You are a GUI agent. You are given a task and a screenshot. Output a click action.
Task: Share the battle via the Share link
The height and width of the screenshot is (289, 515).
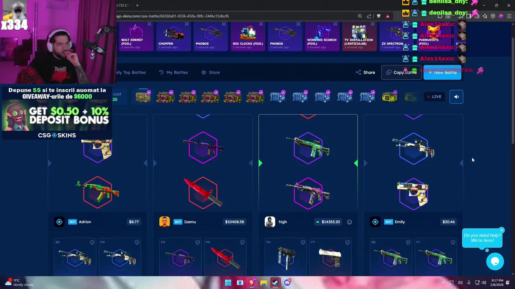tap(365, 72)
